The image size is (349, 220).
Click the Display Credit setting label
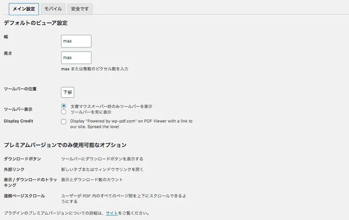point(19,121)
